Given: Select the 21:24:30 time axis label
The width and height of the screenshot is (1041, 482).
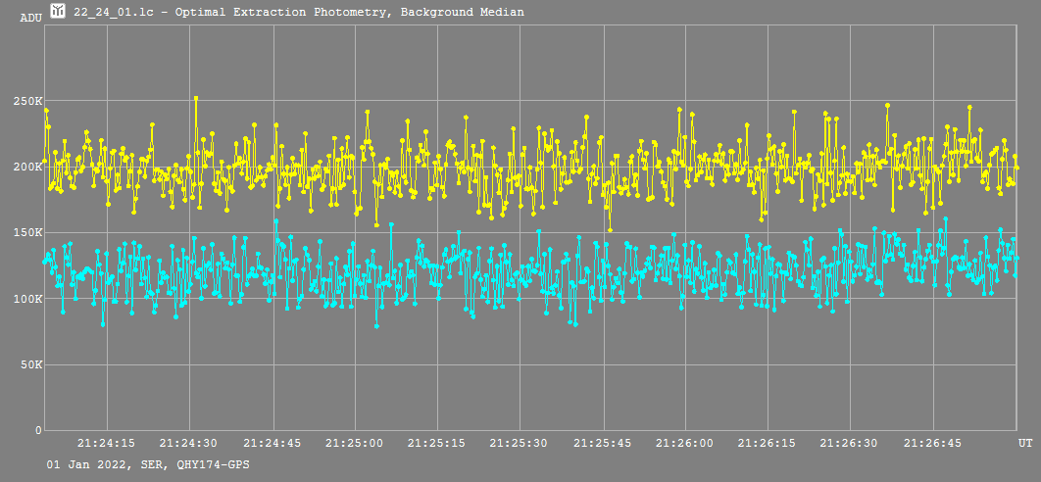Looking at the screenshot, I should [x=188, y=443].
